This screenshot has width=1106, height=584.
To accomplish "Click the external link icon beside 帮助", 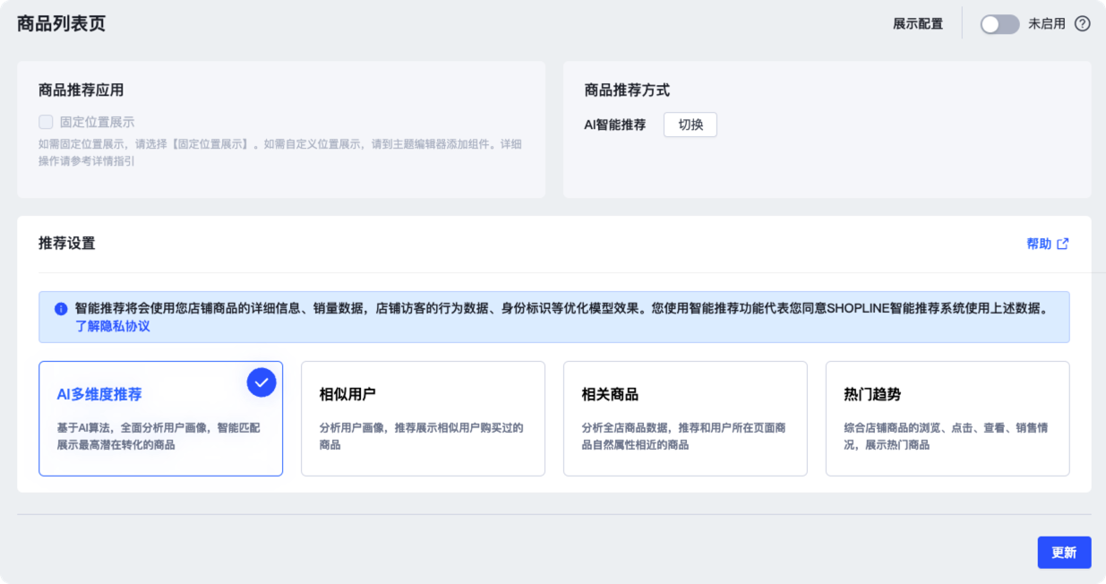I will click(1063, 244).
